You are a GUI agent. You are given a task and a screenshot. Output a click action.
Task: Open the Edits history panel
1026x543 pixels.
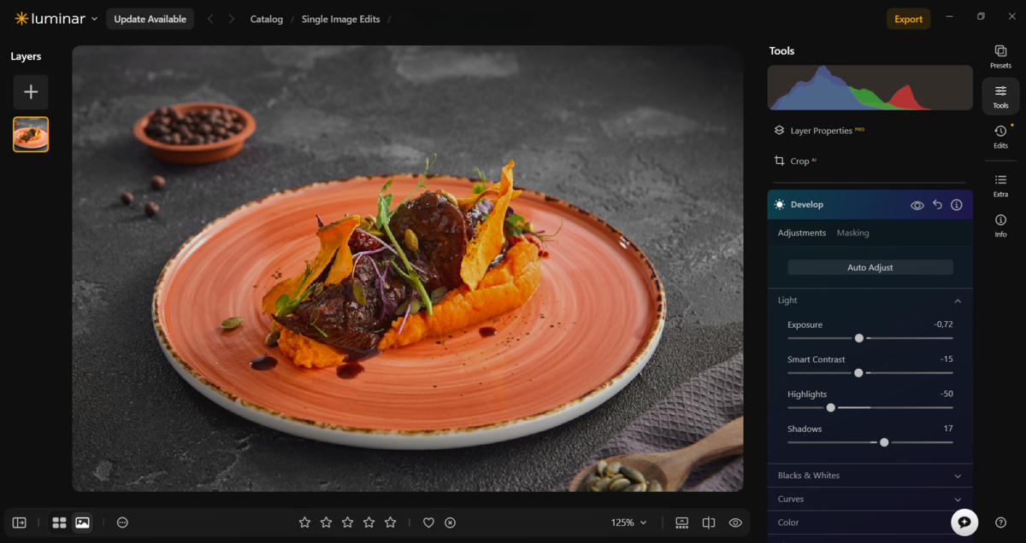[x=1000, y=137]
